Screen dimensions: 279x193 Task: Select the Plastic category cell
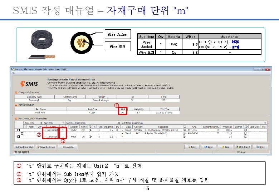point(74,130)
